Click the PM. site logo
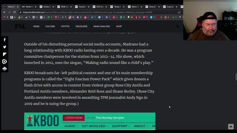 click(x=20, y=26)
